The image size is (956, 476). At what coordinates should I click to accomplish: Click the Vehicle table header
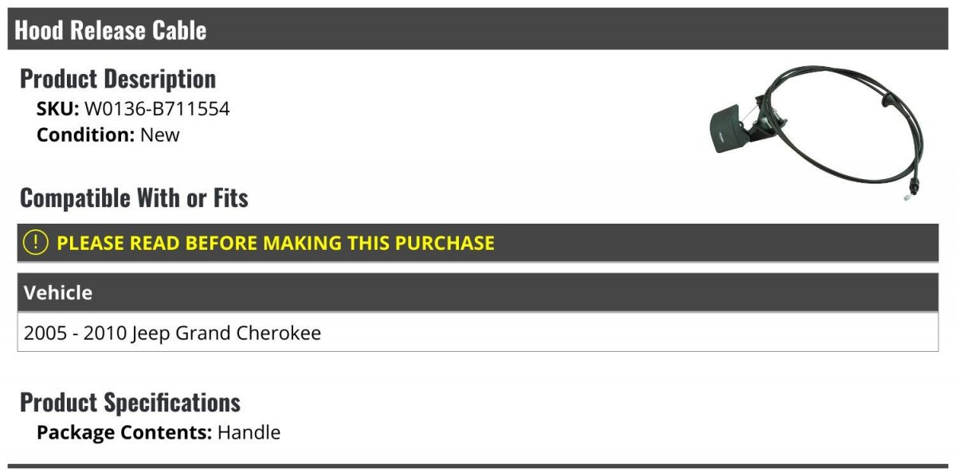[478, 293]
